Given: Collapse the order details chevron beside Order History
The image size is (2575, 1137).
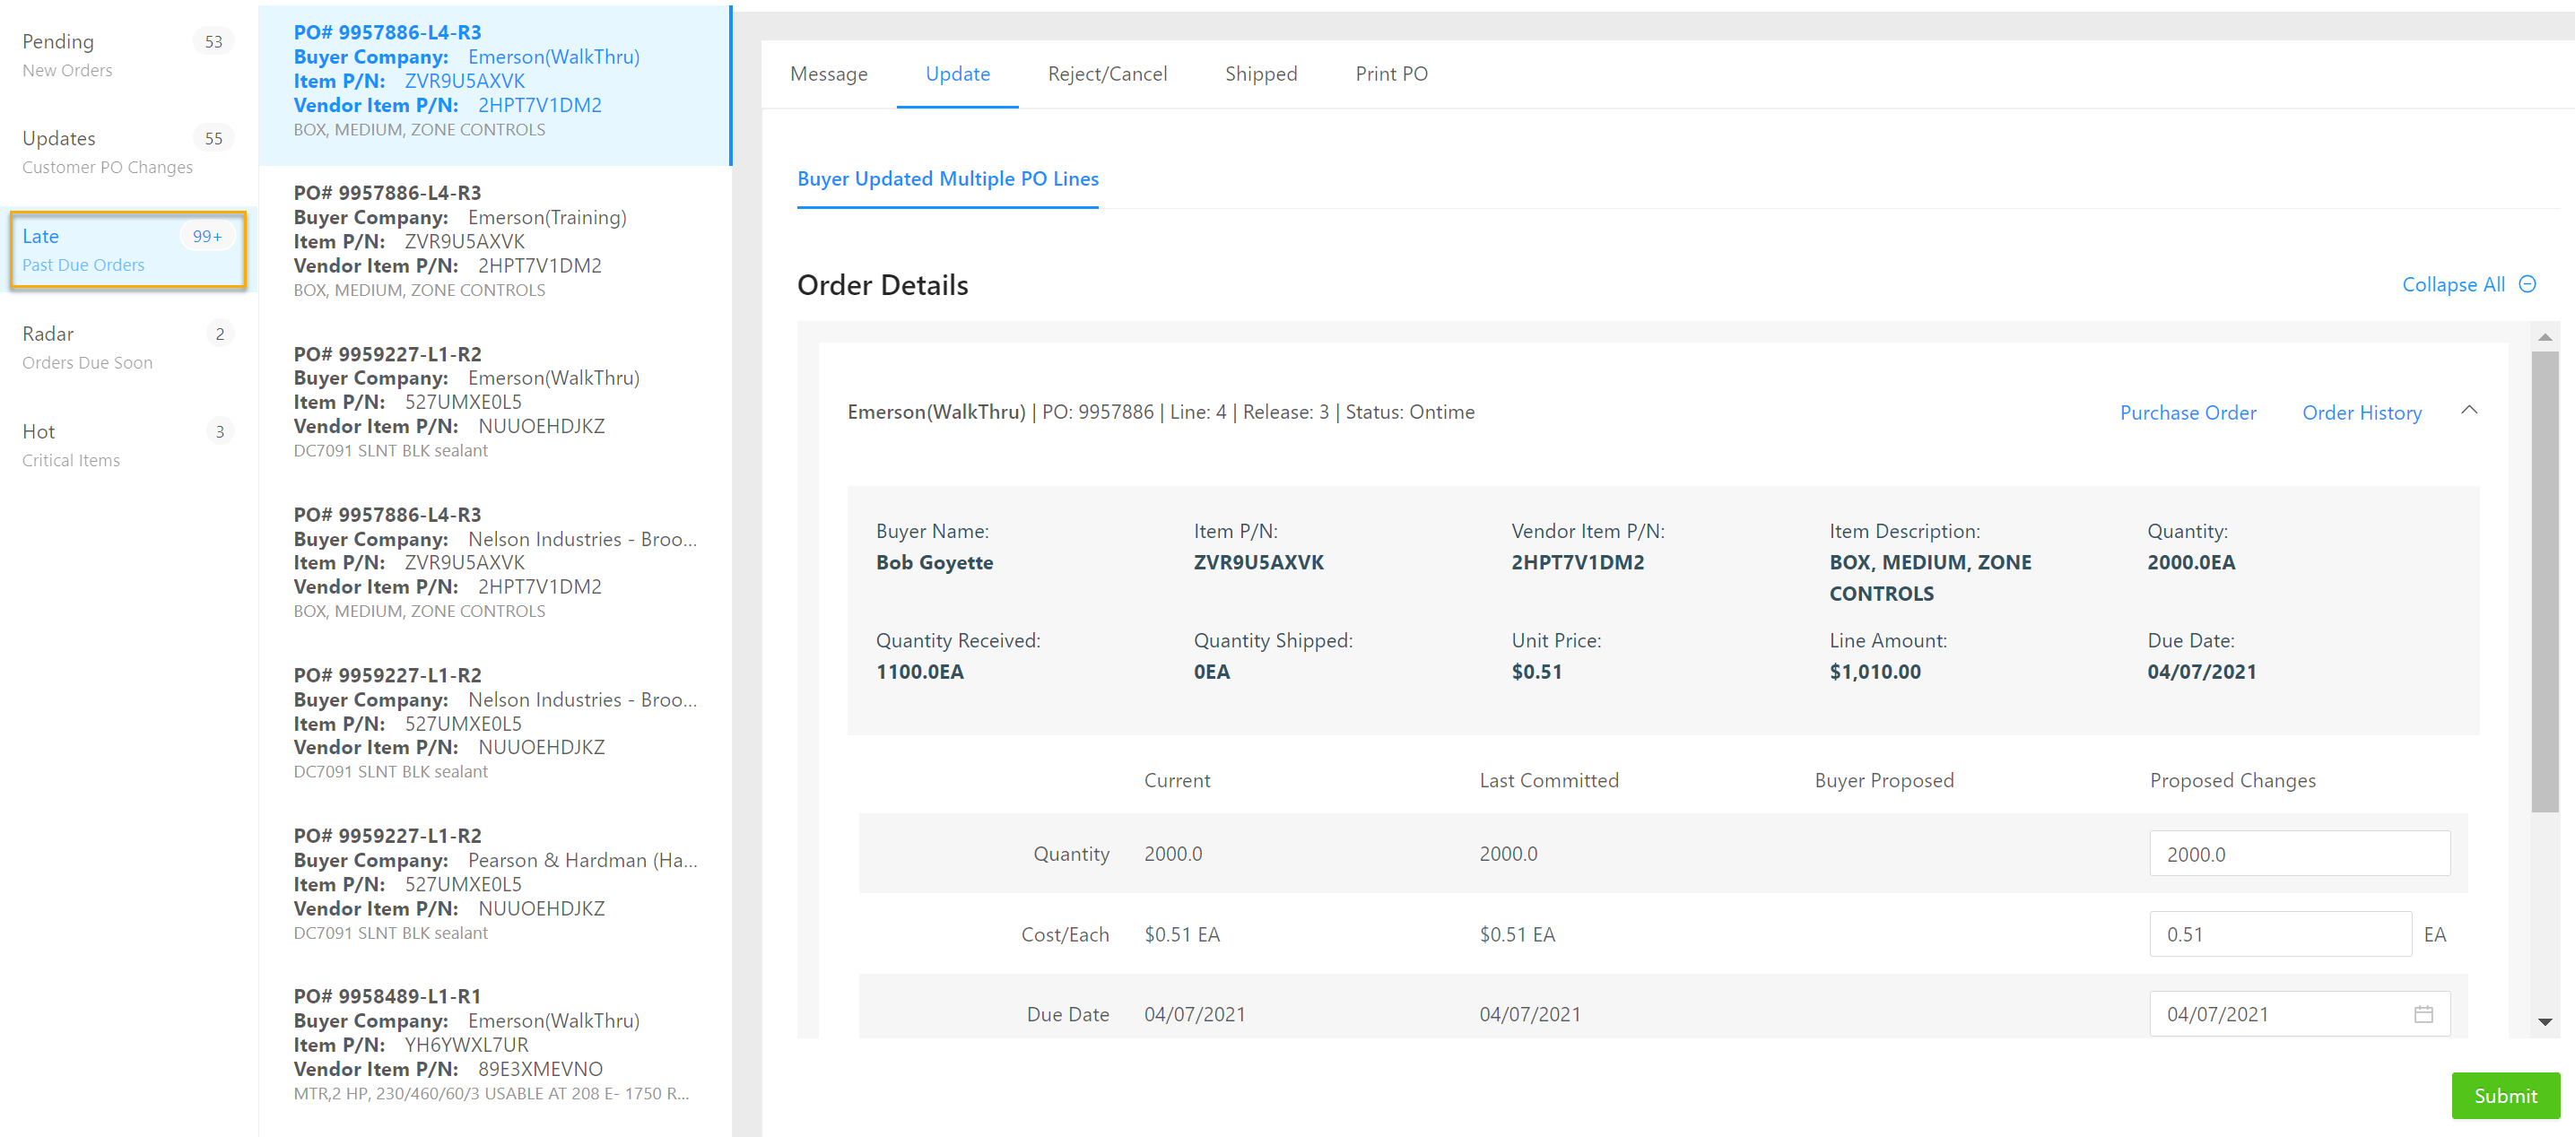Looking at the screenshot, I should tap(2469, 411).
